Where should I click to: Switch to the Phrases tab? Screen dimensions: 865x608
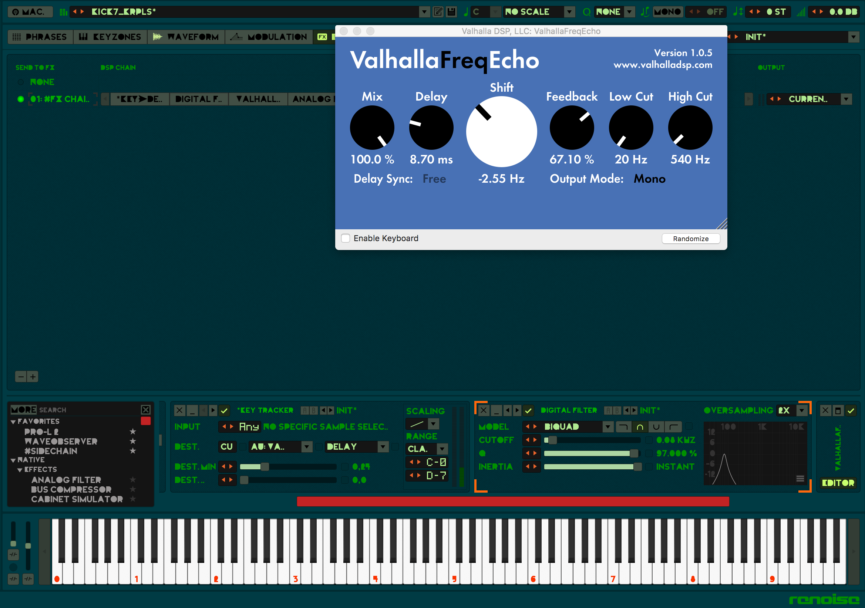pyautogui.click(x=40, y=37)
